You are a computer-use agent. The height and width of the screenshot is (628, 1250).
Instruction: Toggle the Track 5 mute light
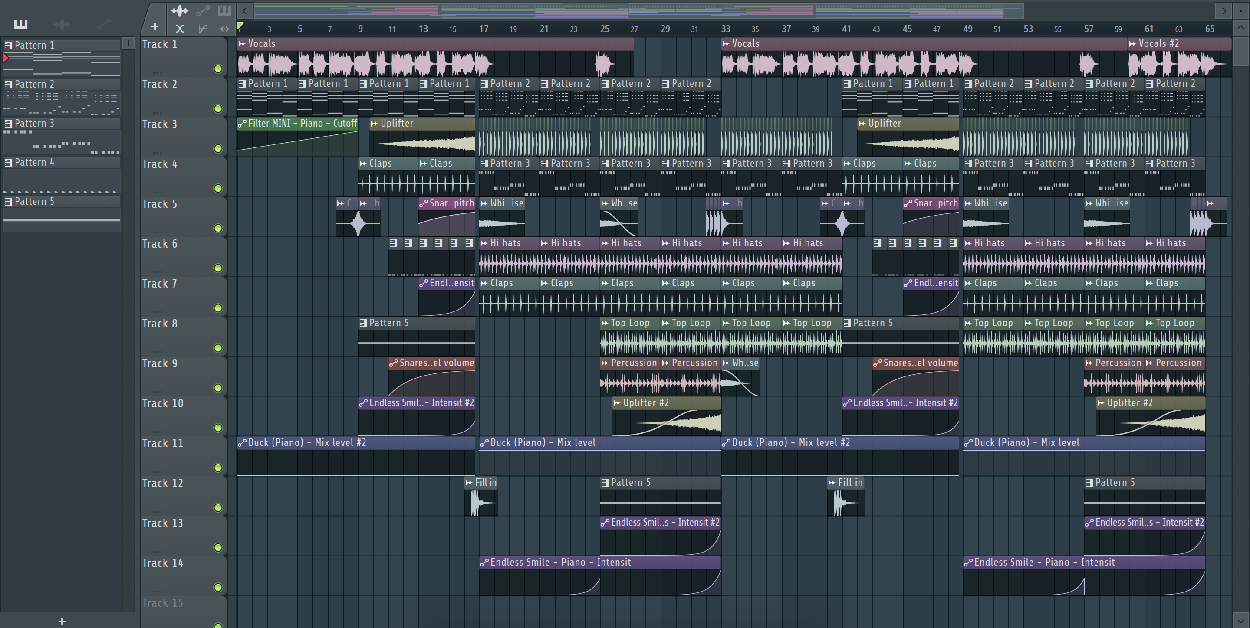(218, 229)
